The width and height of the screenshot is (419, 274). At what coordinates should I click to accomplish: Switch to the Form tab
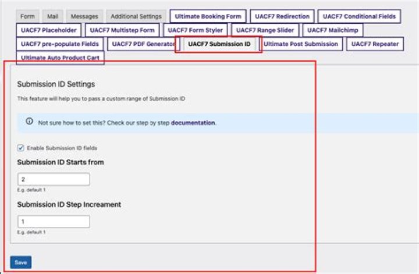(27, 16)
